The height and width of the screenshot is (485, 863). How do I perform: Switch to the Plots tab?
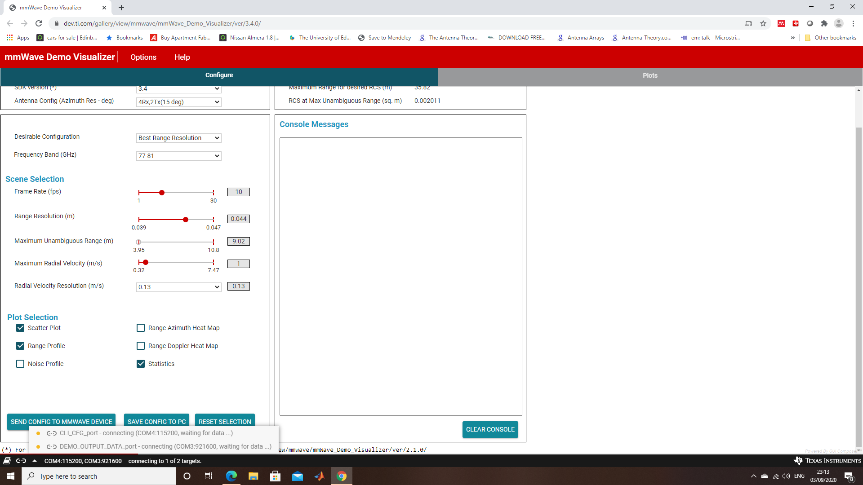click(x=650, y=75)
